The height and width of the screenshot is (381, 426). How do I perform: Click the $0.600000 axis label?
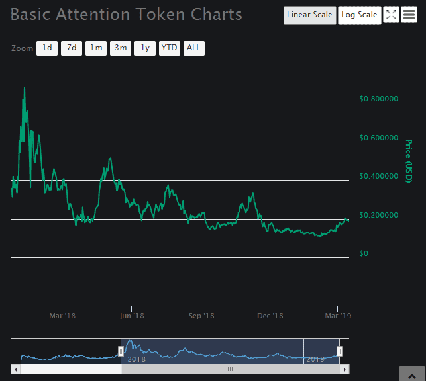point(379,138)
